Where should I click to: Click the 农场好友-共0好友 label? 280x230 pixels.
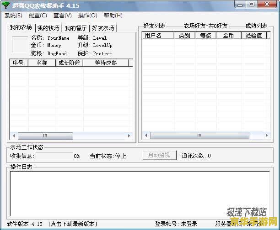(205, 26)
